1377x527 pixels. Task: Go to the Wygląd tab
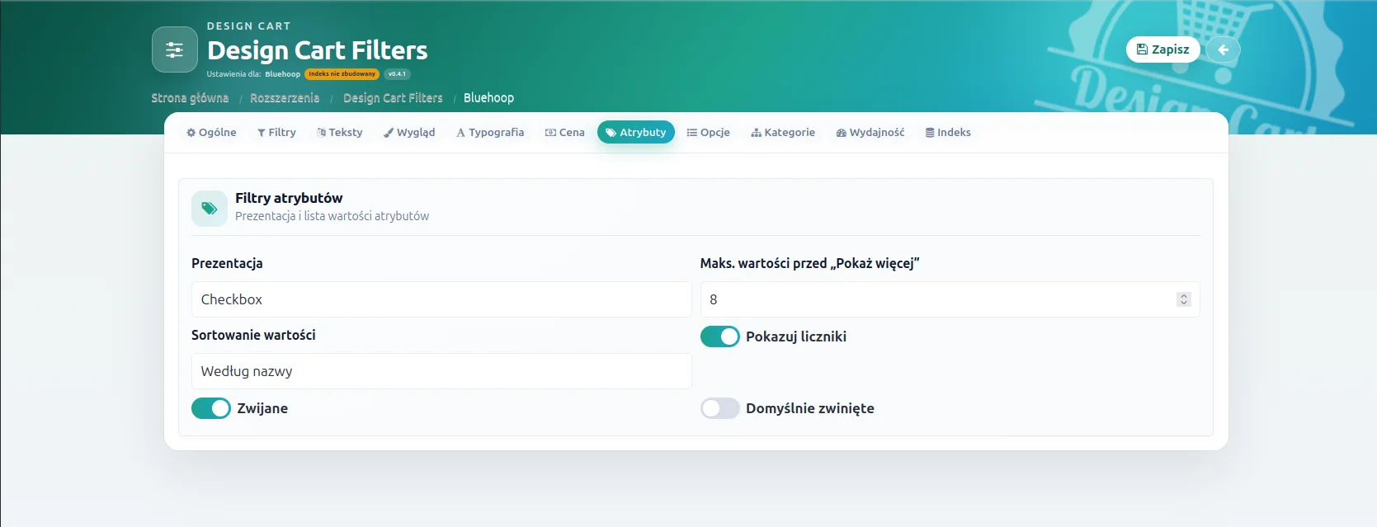(409, 132)
